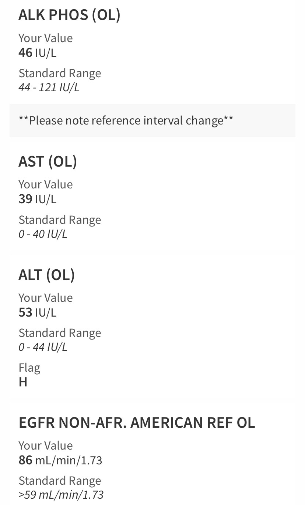Select the 86 mL/min/1.73 eGFR value
This screenshot has height=505, width=305.
click(60, 460)
